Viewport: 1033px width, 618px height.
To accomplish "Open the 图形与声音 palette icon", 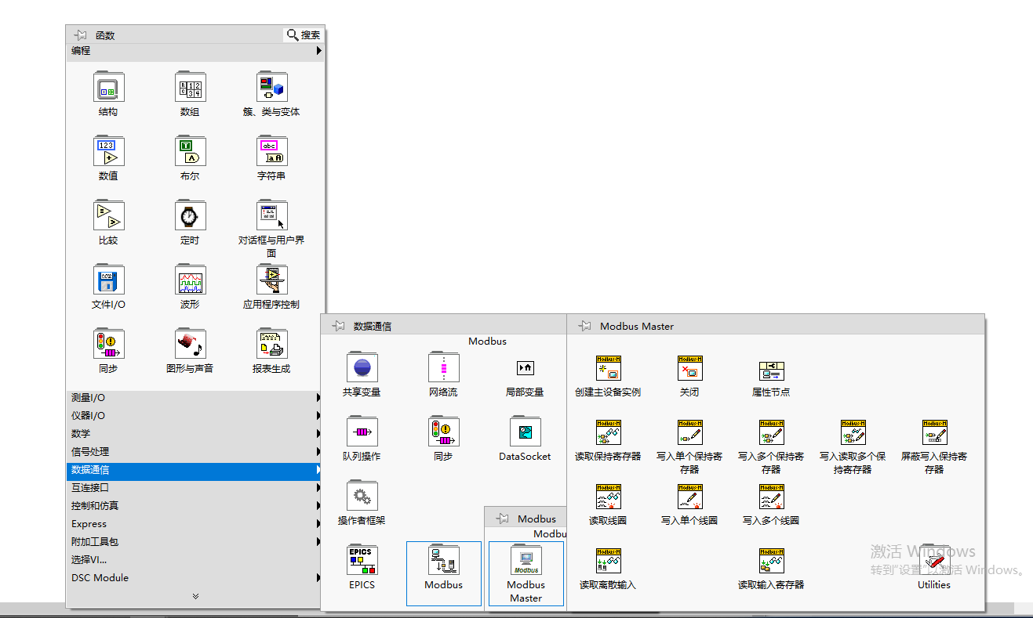I will [x=190, y=344].
